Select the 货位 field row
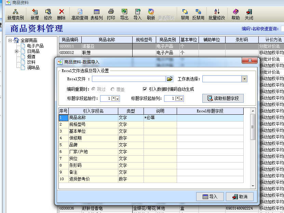284x213 pixels. click(151, 158)
